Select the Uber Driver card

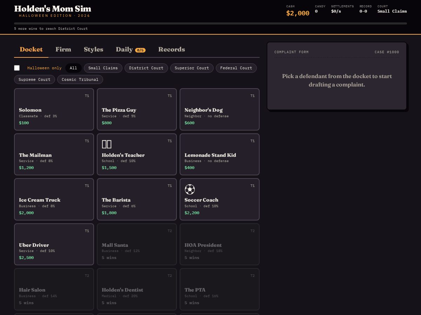click(54, 244)
